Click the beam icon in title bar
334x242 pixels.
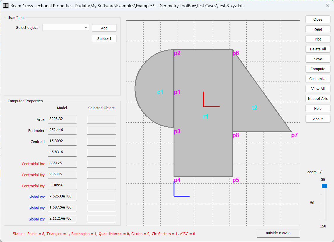pos(6,6)
